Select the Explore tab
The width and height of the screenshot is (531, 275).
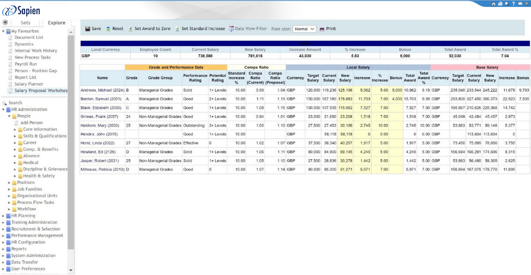point(56,23)
